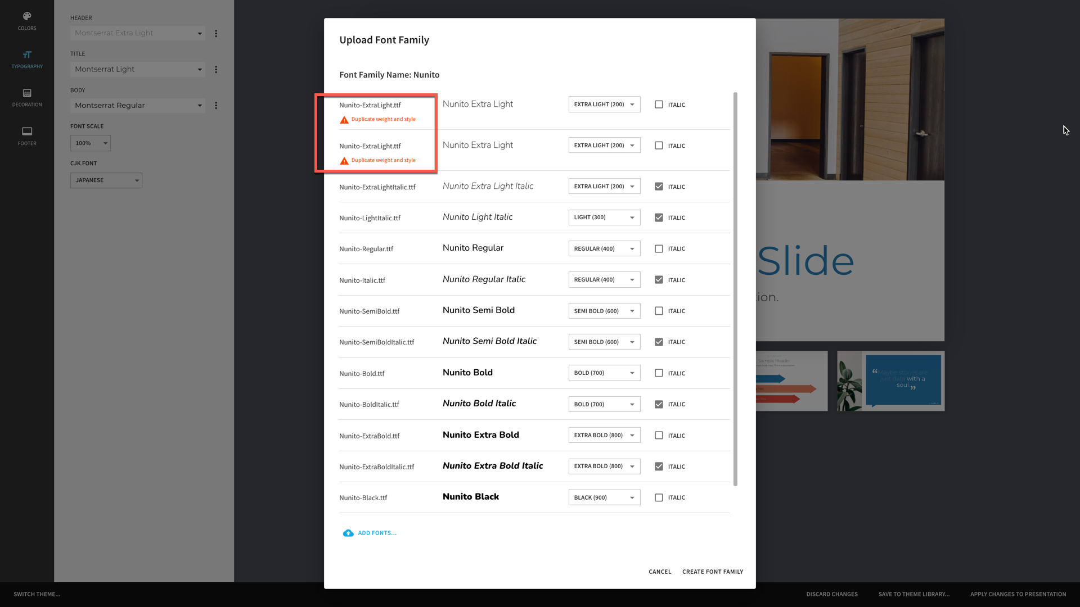This screenshot has height=607, width=1080.
Task: Uncheck Italic for Nunito-ExtraLightItalic.ttf
Action: [659, 187]
